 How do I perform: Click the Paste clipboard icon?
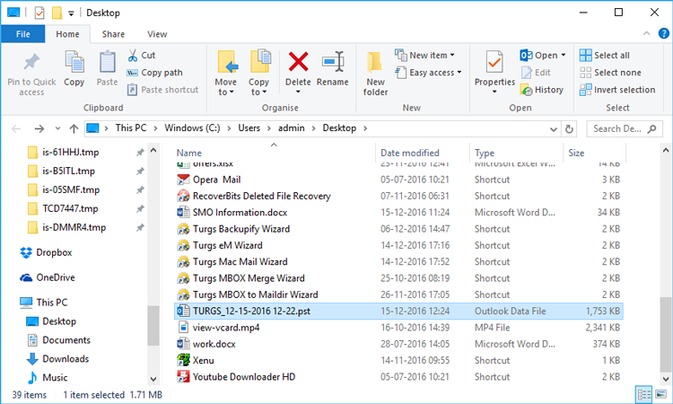(x=107, y=62)
